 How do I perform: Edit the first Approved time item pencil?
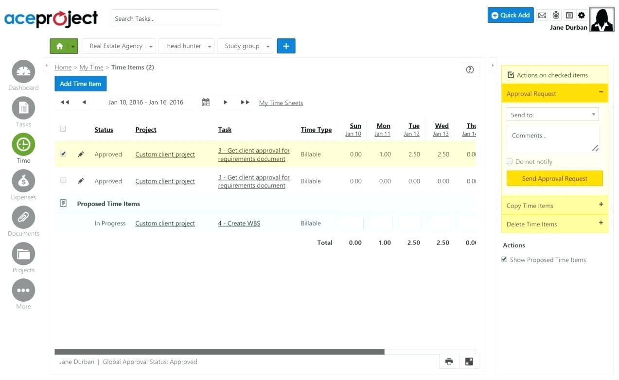[81, 154]
